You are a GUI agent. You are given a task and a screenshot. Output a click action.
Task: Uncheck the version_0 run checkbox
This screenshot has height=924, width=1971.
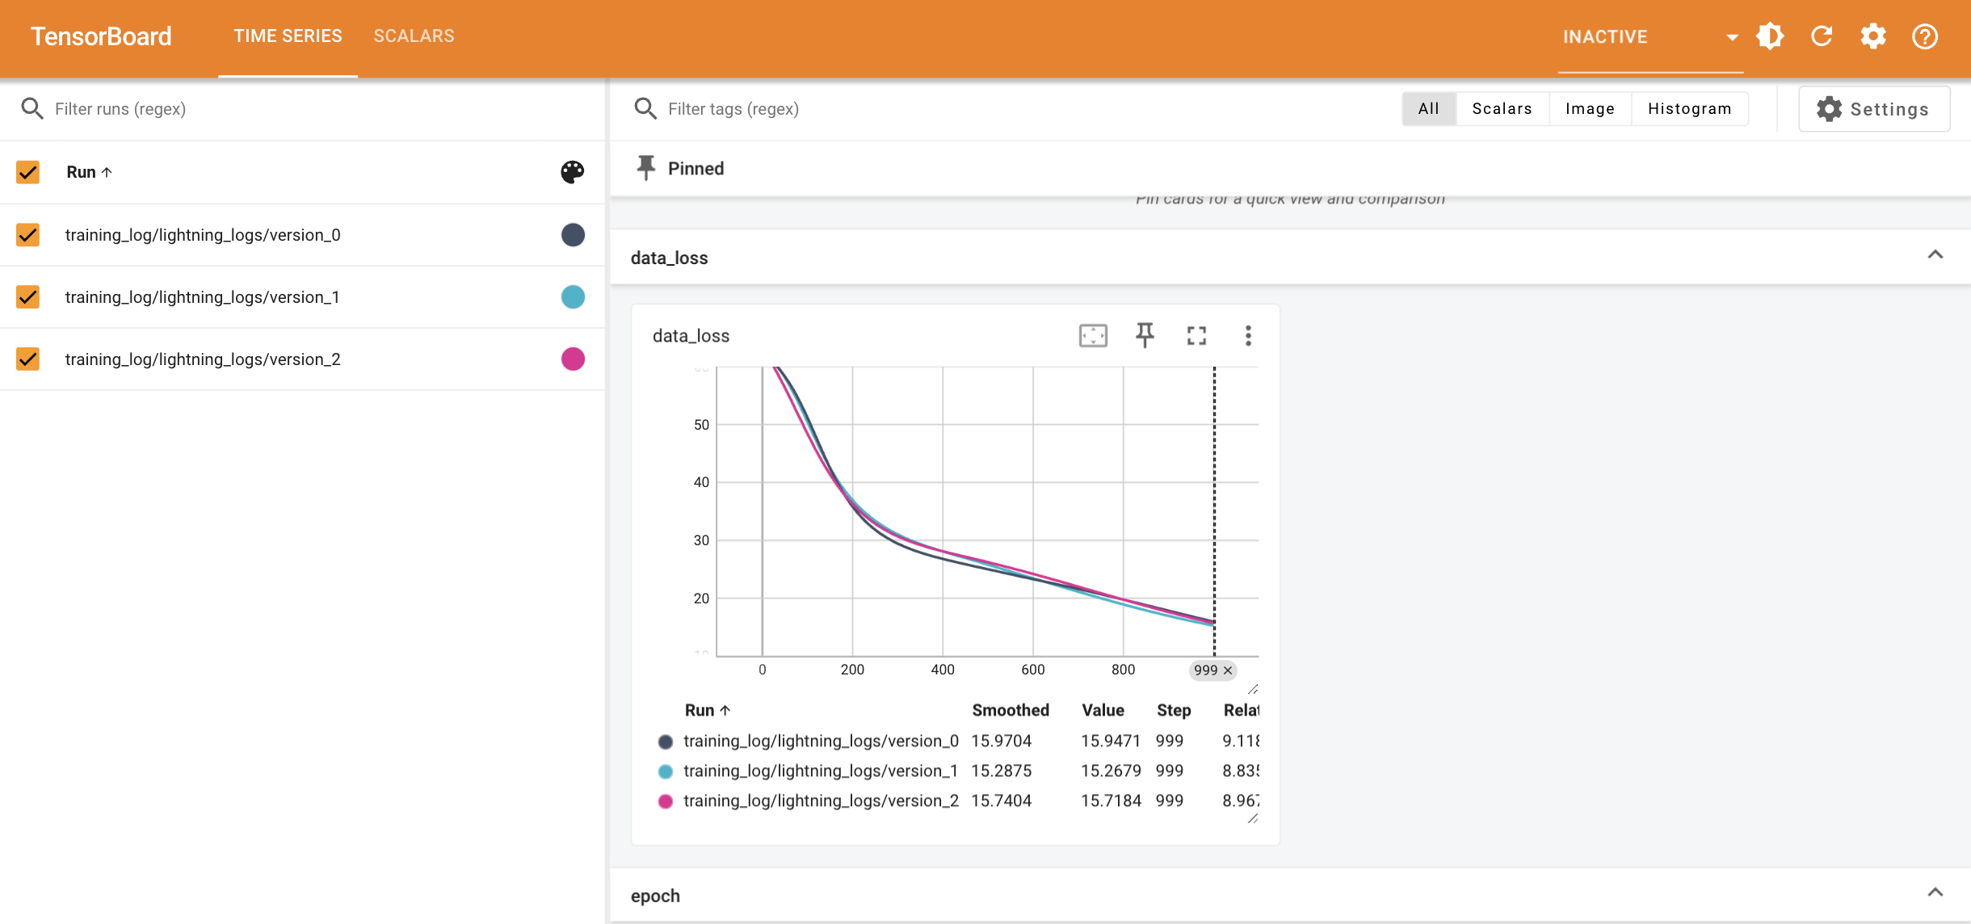[28, 235]
